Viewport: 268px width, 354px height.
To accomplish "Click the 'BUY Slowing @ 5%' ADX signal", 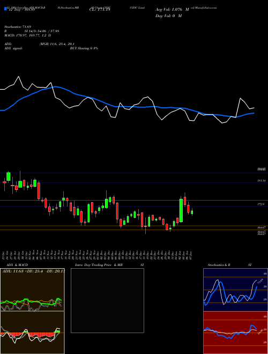I will click(x=84, y=48).
